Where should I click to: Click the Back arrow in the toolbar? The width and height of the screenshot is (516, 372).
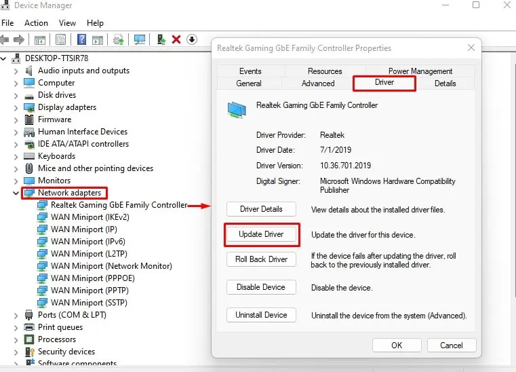4,40
